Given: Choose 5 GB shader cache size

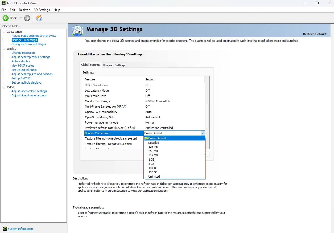Looking at the screenshot, I should [174, 164].
